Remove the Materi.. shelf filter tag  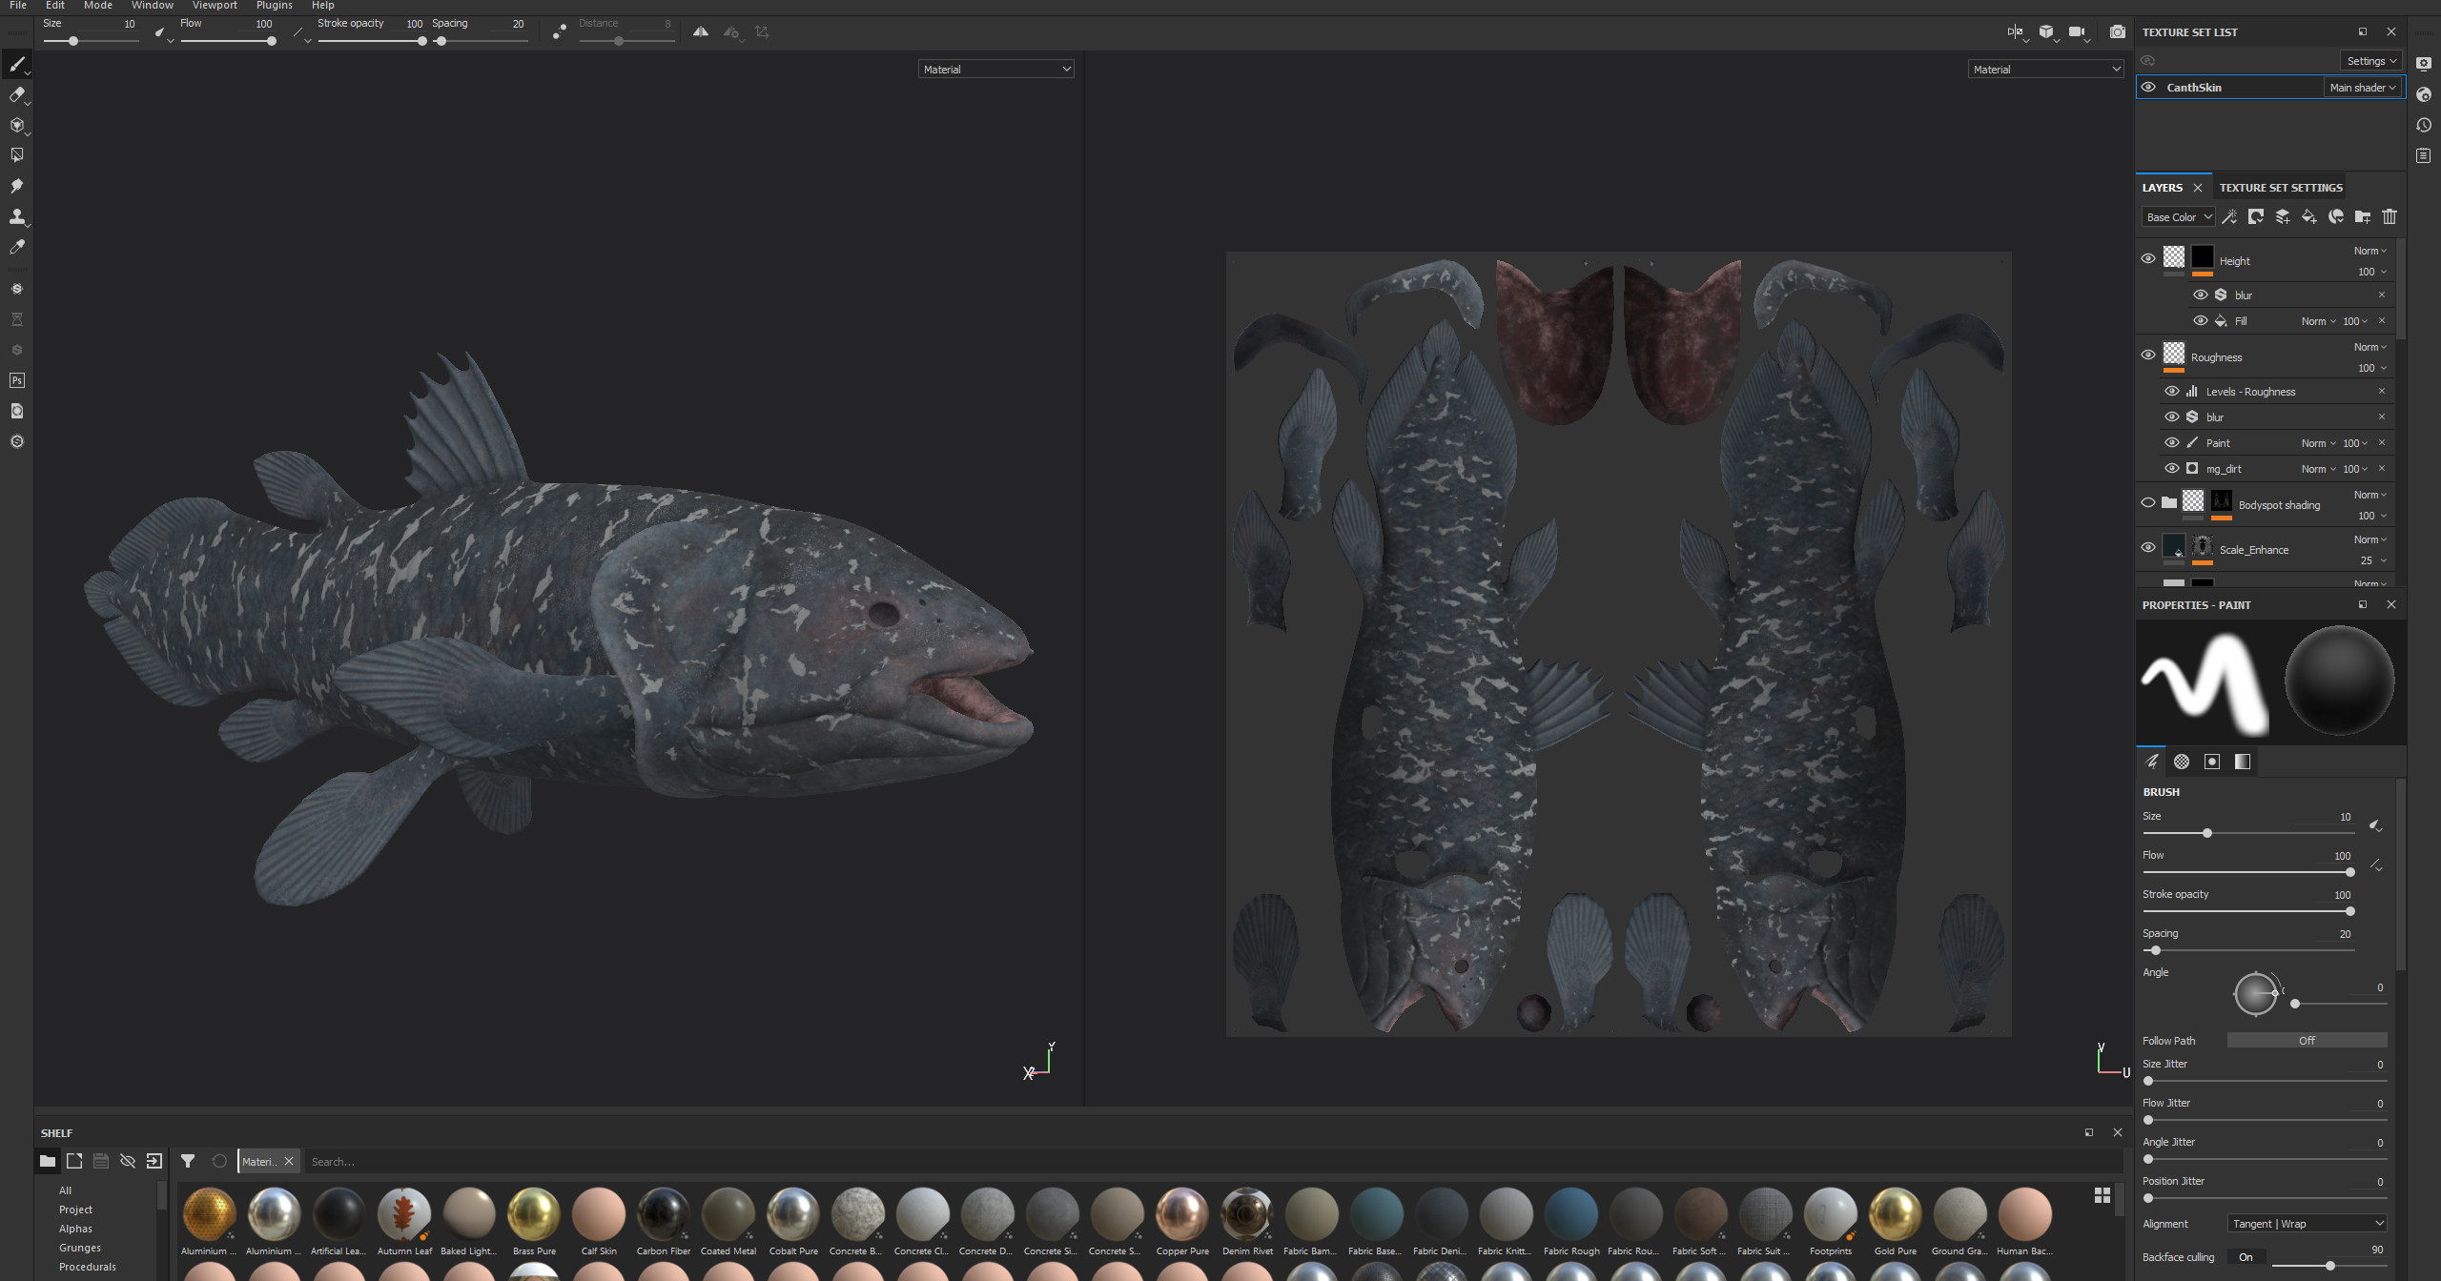[x=289, y=1161]
